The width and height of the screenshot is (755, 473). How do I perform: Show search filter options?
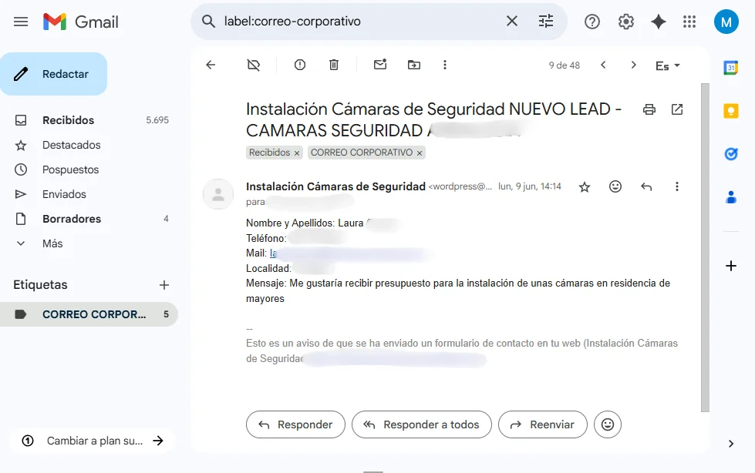[546, 22]
